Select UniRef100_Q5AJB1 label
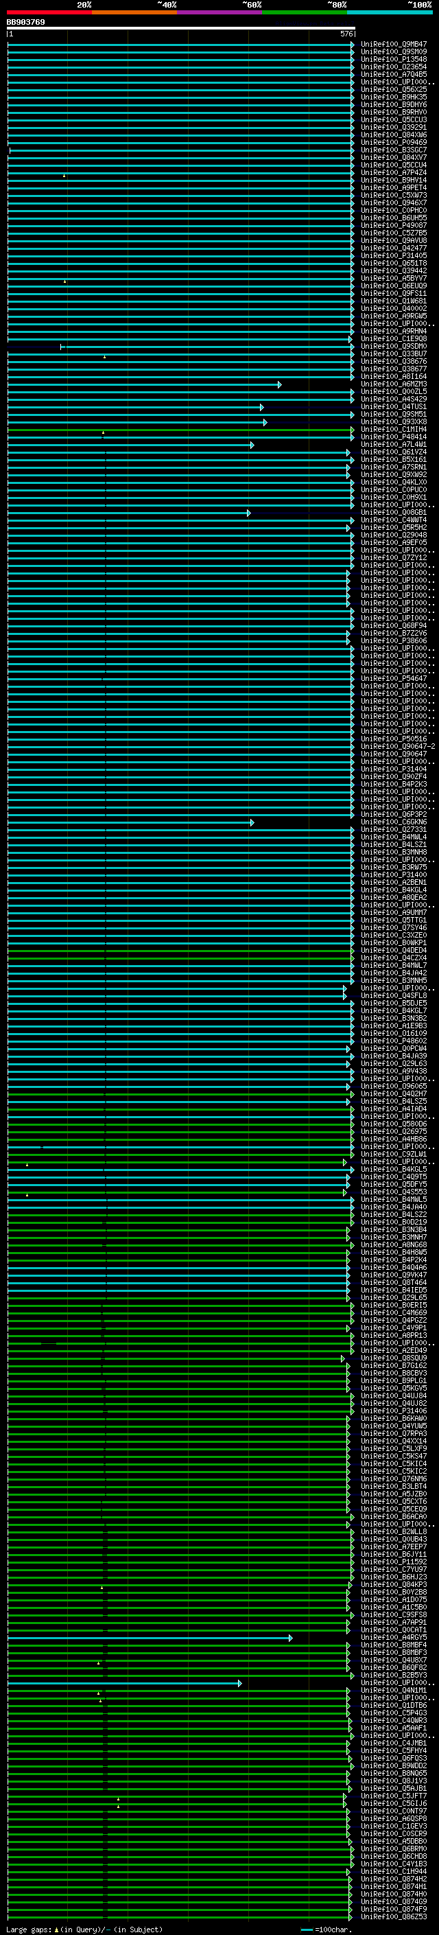Image resolution: width=439 pixels, height=1935 pixels. click(394, 1788)
